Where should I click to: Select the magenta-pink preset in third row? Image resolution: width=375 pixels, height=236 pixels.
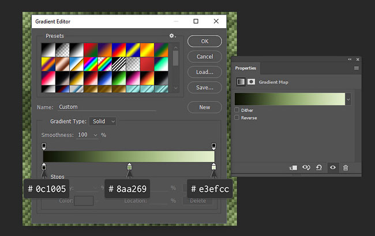click(133, 78)
